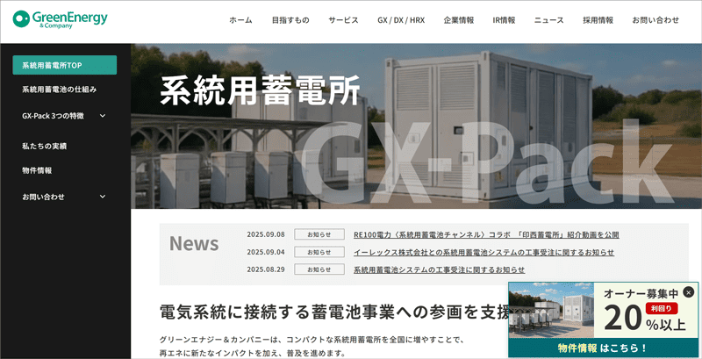The image size is (702, 359).
Task: Open 系統用蓄電池の仕組み sidebar item
Action: point(59,90)
